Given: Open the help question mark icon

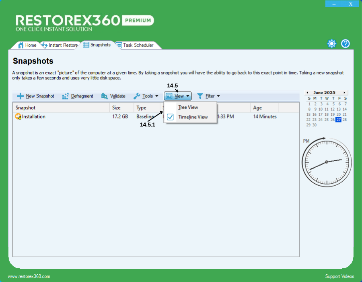Looking at the screenshot, I should (346, 44).
